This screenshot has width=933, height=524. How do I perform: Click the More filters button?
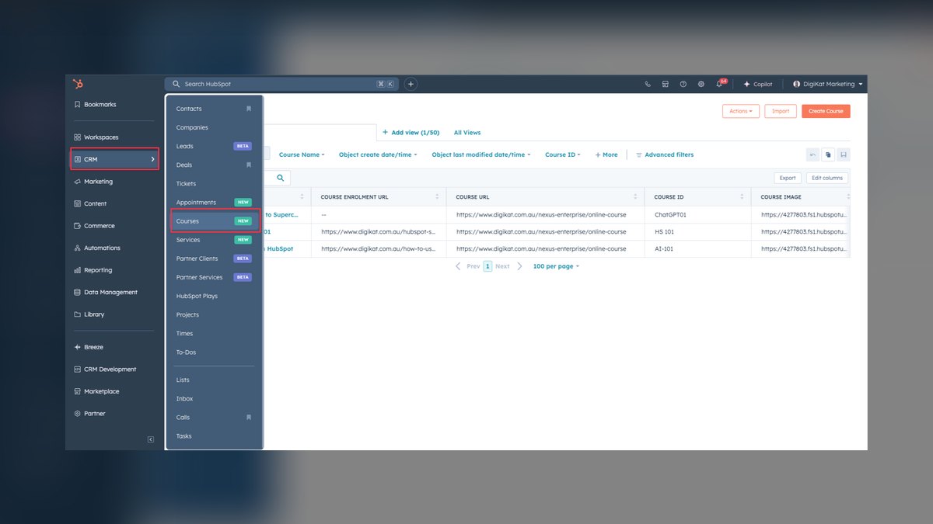click(x=606, y=154)
